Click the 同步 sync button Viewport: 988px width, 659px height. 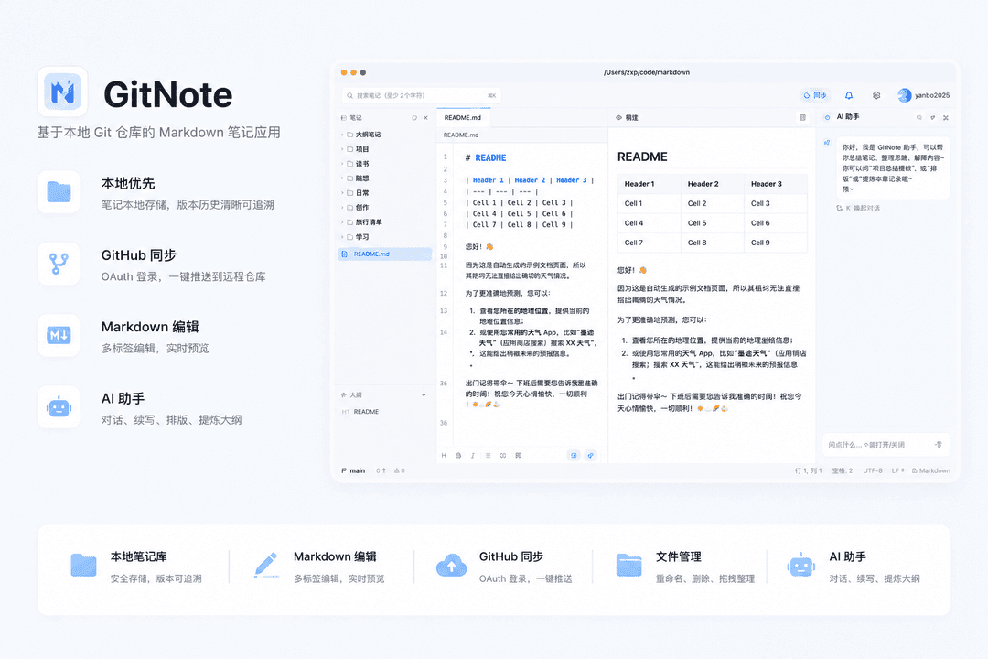click(815, 95)
